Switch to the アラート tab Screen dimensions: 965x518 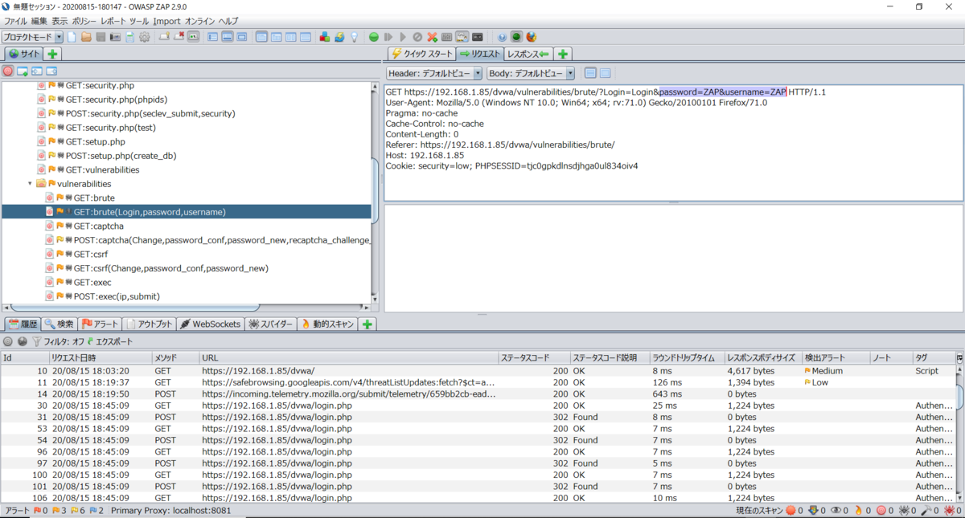[100, 324]
